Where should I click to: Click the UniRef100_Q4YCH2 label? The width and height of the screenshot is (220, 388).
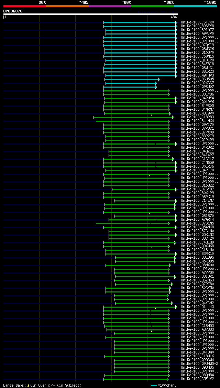click(197, 303)
